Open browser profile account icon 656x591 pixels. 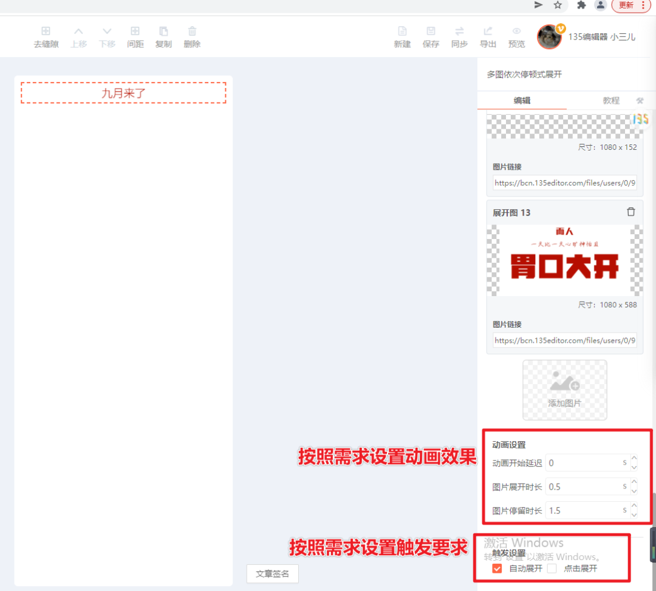coord(600,5)
